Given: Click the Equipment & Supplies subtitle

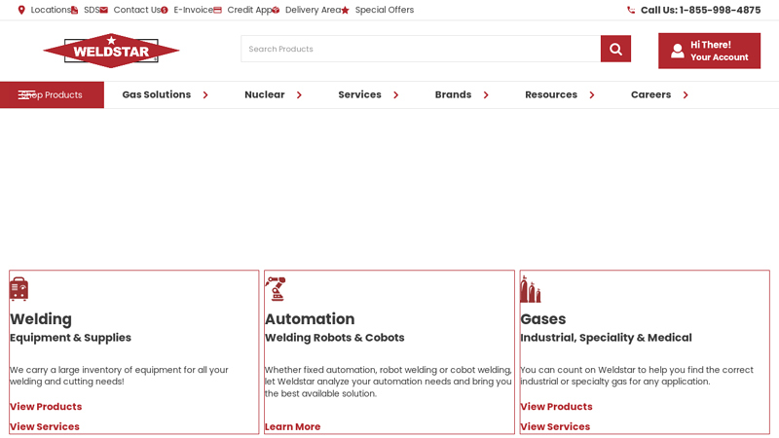Looking at the screenshot, I should coord(70,338).
